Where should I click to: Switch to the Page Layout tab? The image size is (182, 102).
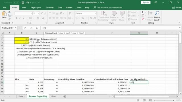36,8
